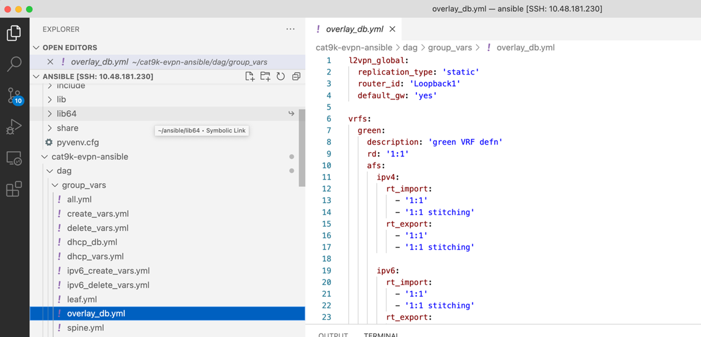Image resolution: width=701 pixels, height=337 pixels.
Task: Select overlay_db.yml in the file tree
Action: [x=167, y=314]
